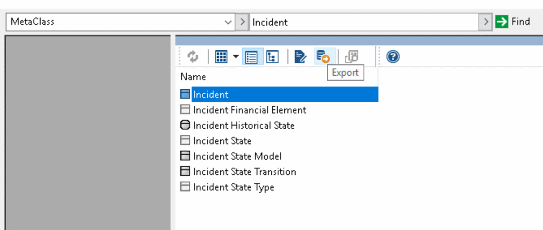The image size is (543, 230).
Task: Click into the Incident search field
Action: (x=364, y=22)
